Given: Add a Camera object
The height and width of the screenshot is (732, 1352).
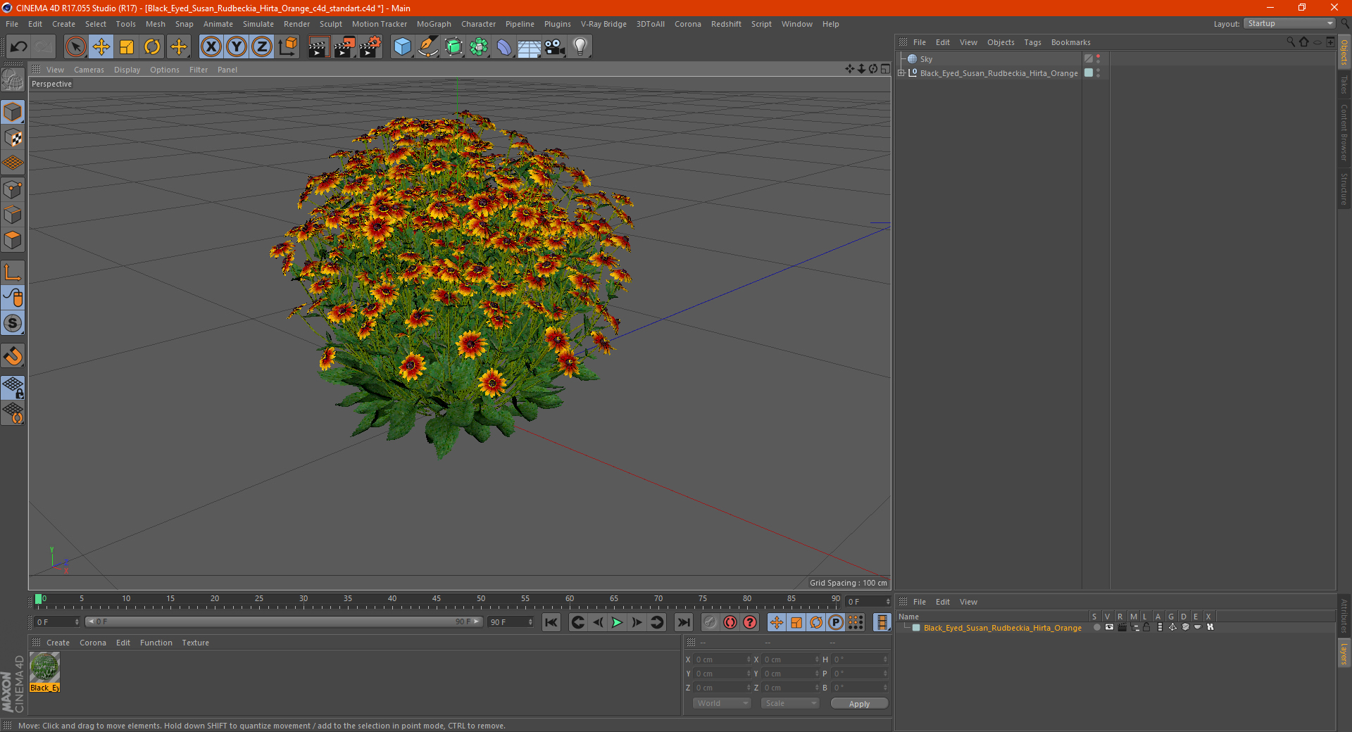Looking at the screenshot, I should click(555, 47).
